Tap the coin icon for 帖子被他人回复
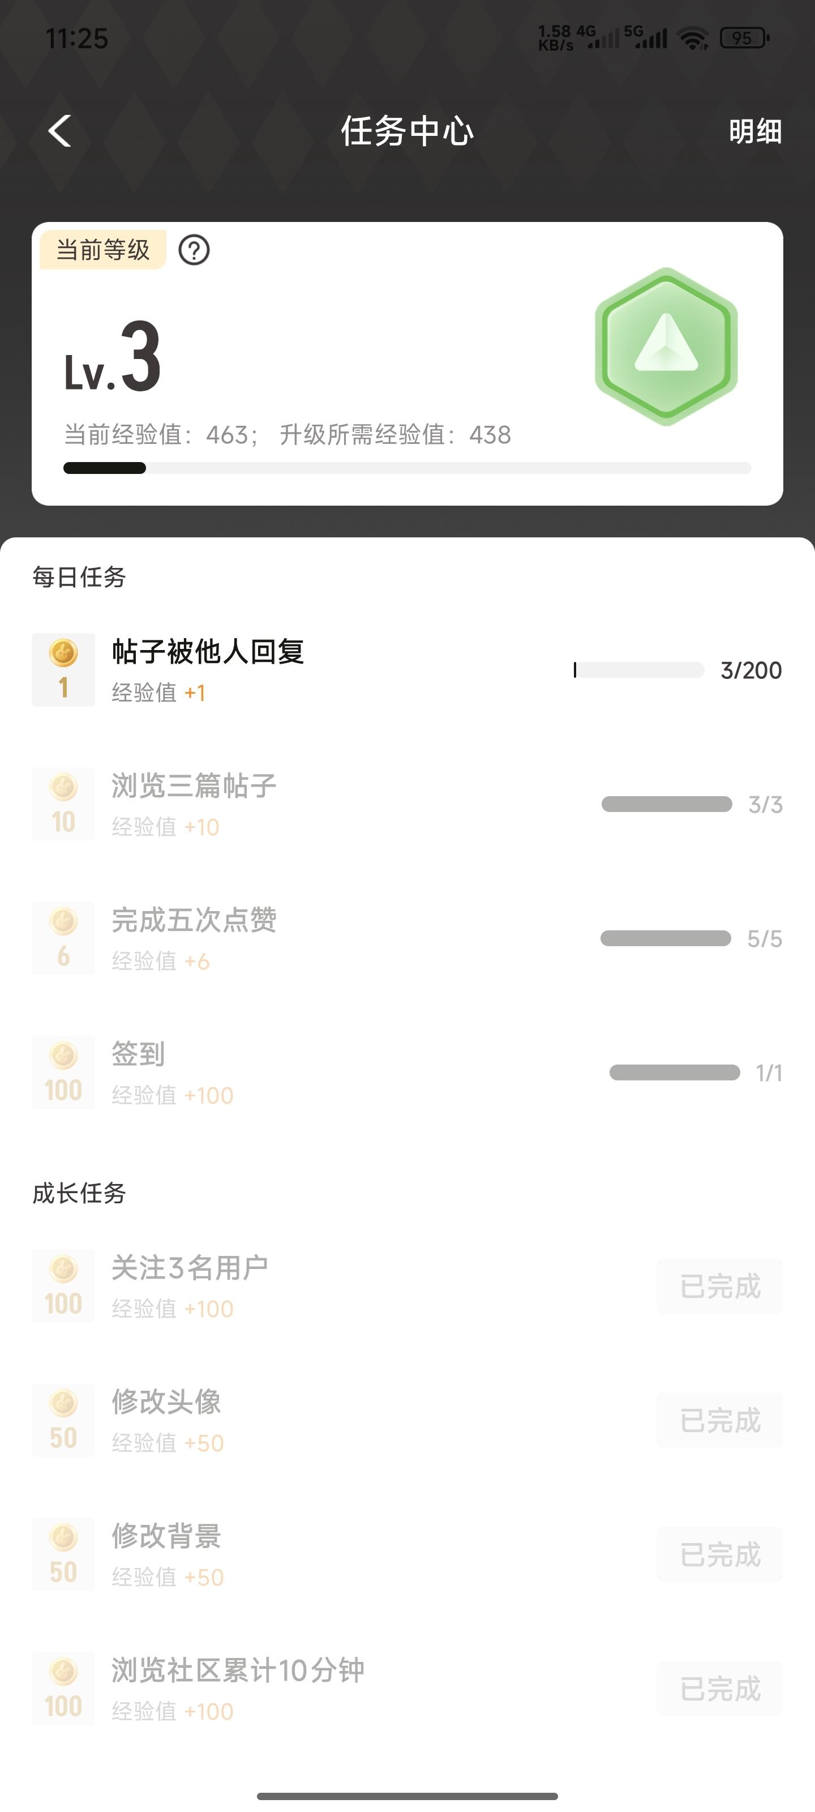The width and height of the screenshot is (815, 1812). tap(63, 669)
